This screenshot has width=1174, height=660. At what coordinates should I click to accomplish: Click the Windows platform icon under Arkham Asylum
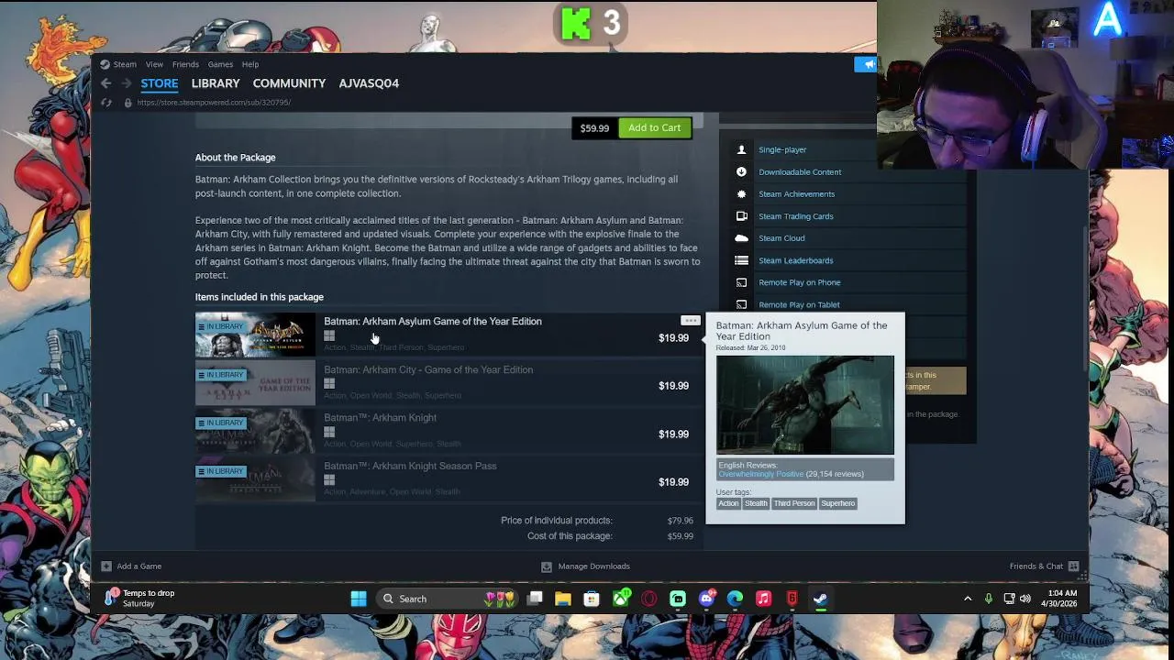pos(329,336)
